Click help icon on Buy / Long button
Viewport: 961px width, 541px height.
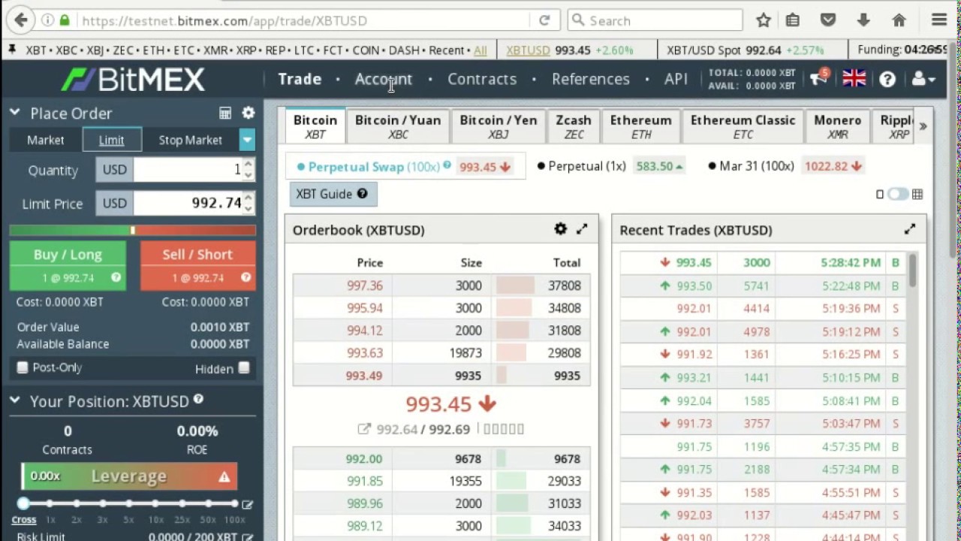point(116,277)
